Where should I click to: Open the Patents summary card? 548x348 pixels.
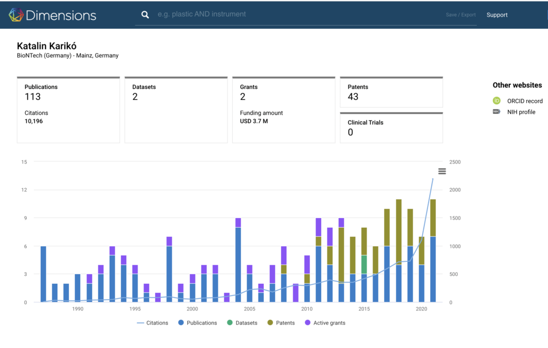click(x=391, y=92)
